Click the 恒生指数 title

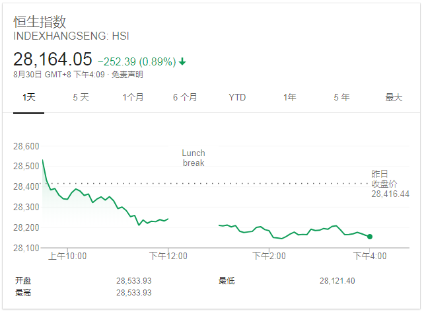pos(40,21)
